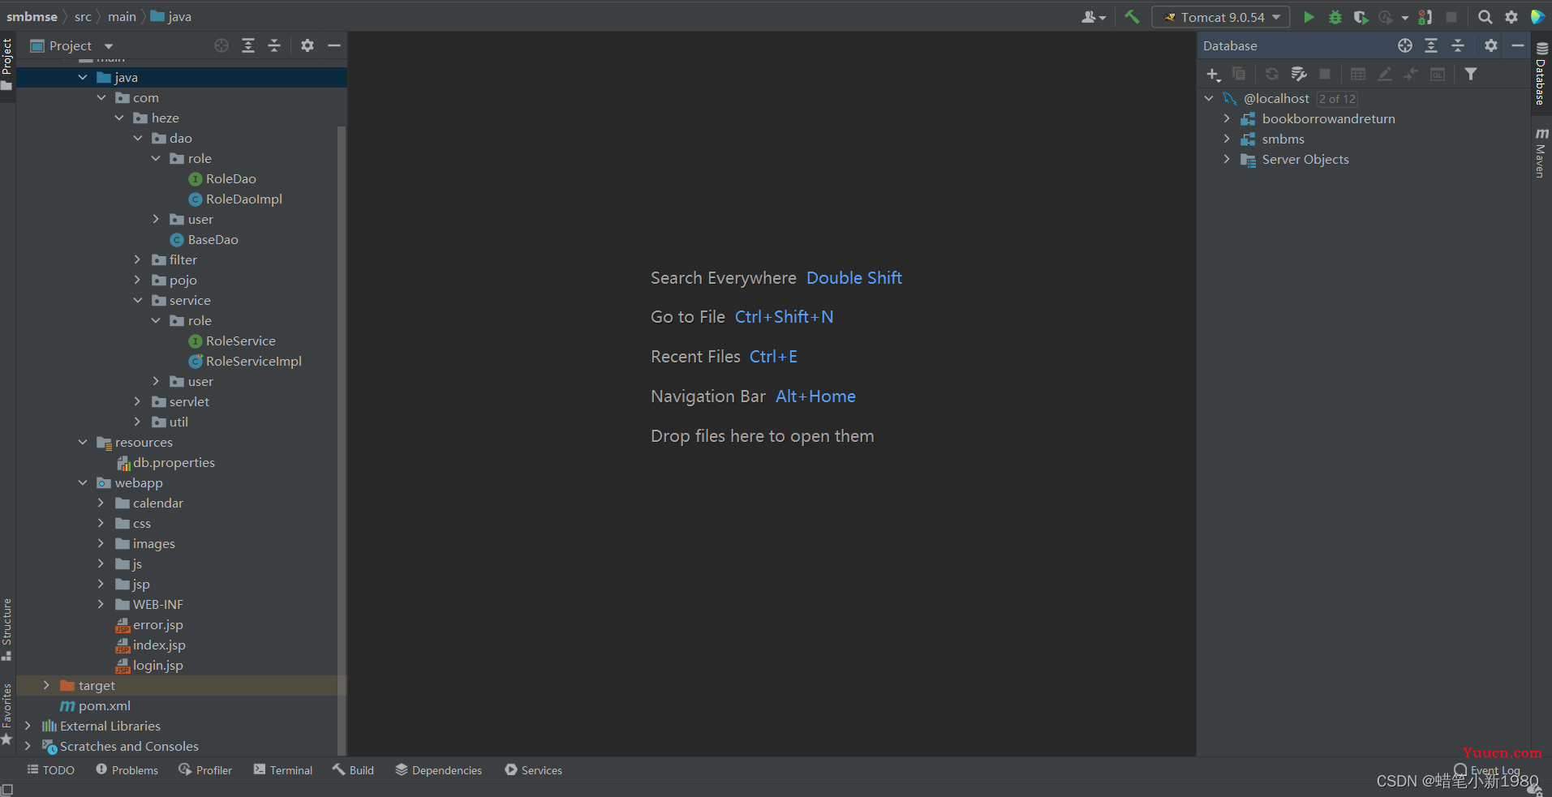The image size is (1552, 797).
Task: Click the Database Duplicate icon
Action: pos(1239,74)
